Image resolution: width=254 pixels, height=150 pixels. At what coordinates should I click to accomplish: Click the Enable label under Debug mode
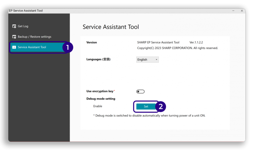(98, 106)
